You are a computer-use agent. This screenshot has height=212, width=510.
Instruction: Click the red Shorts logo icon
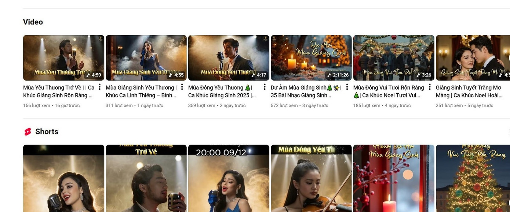[28, 132]
